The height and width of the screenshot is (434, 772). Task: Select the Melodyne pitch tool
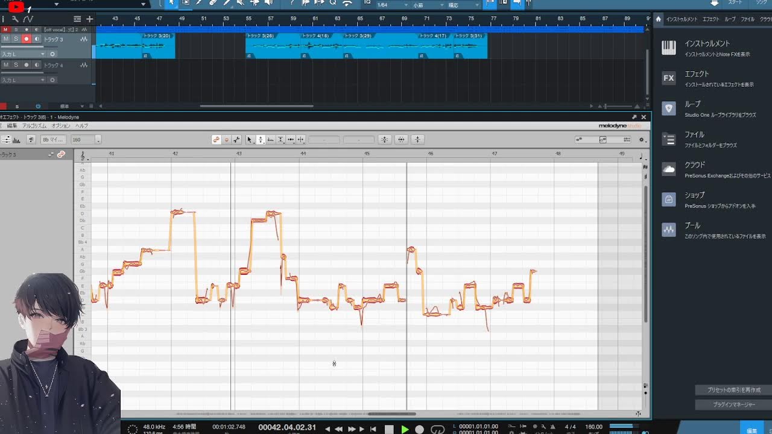pyautogui.click(x=261, y=140)
